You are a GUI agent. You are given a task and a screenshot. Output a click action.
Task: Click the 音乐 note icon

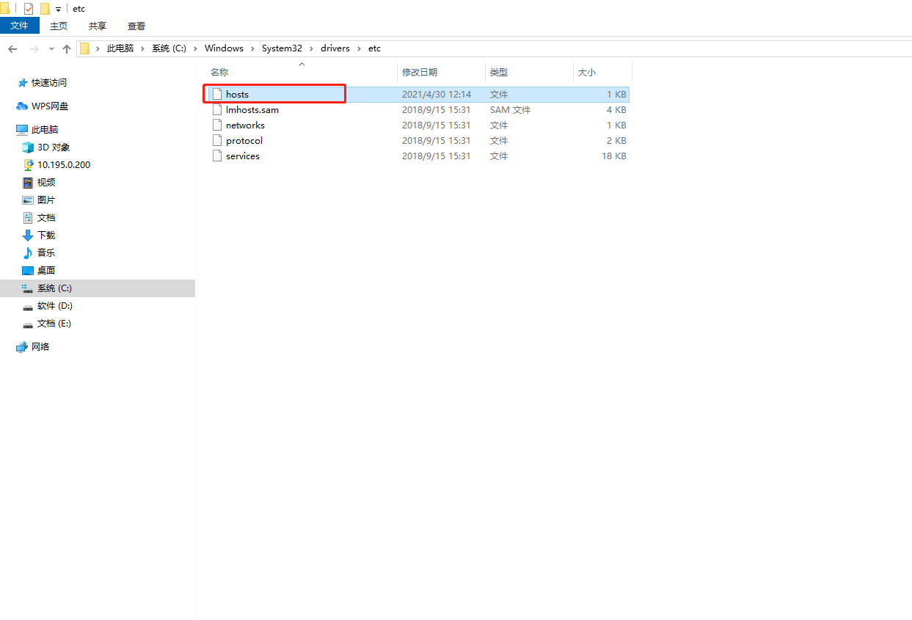tap(28, 252)
